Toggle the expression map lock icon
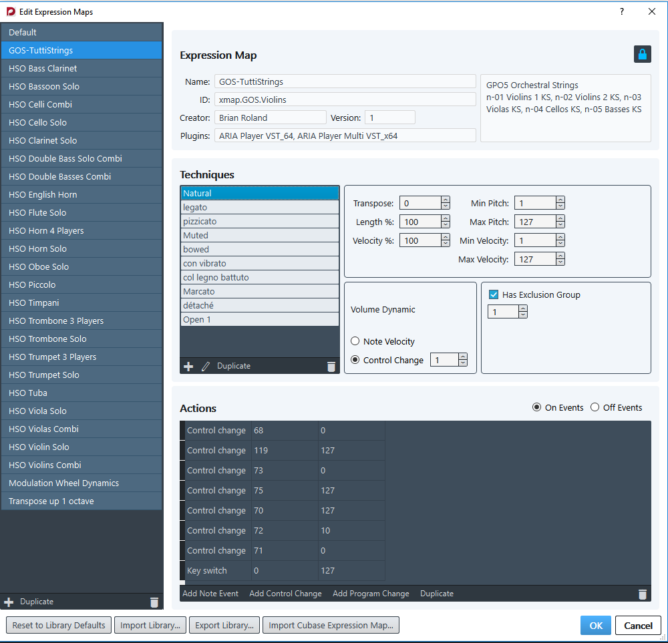The height and width of the screenshot is (643, 668). pos(642,54)
